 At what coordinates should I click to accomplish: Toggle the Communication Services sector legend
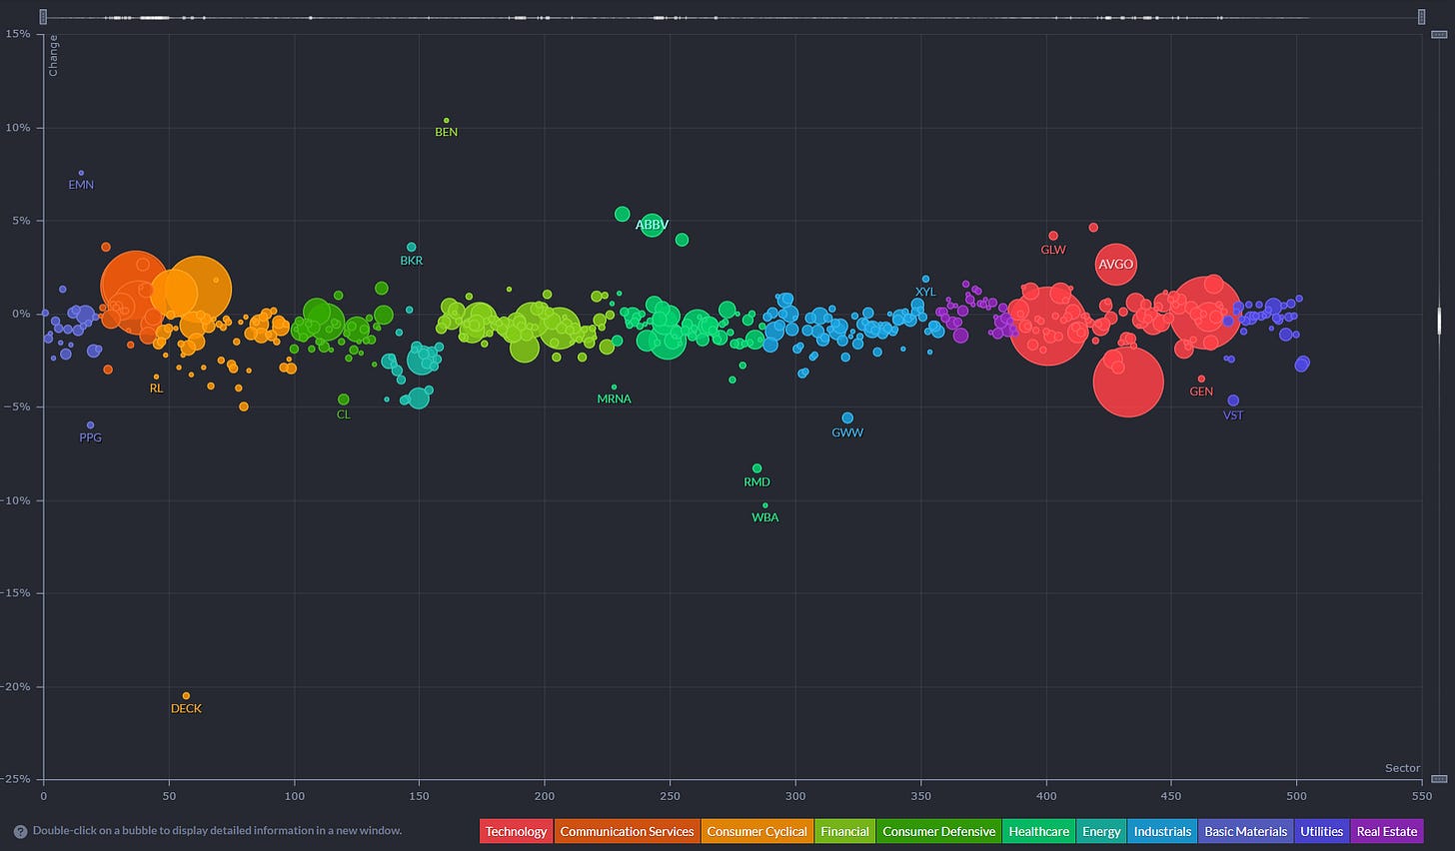[x=627, y=831]
